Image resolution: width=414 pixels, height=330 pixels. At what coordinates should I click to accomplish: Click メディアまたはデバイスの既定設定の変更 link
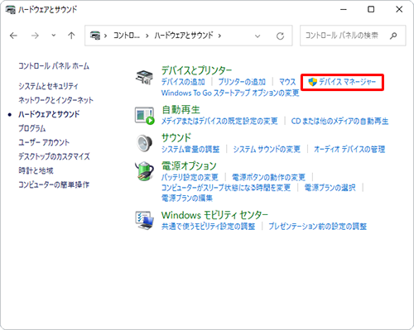(219, 121)
